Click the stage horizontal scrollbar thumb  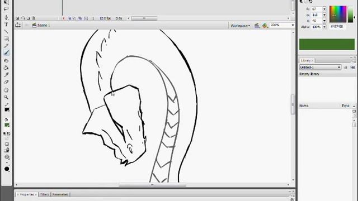(x=152, y=185)
